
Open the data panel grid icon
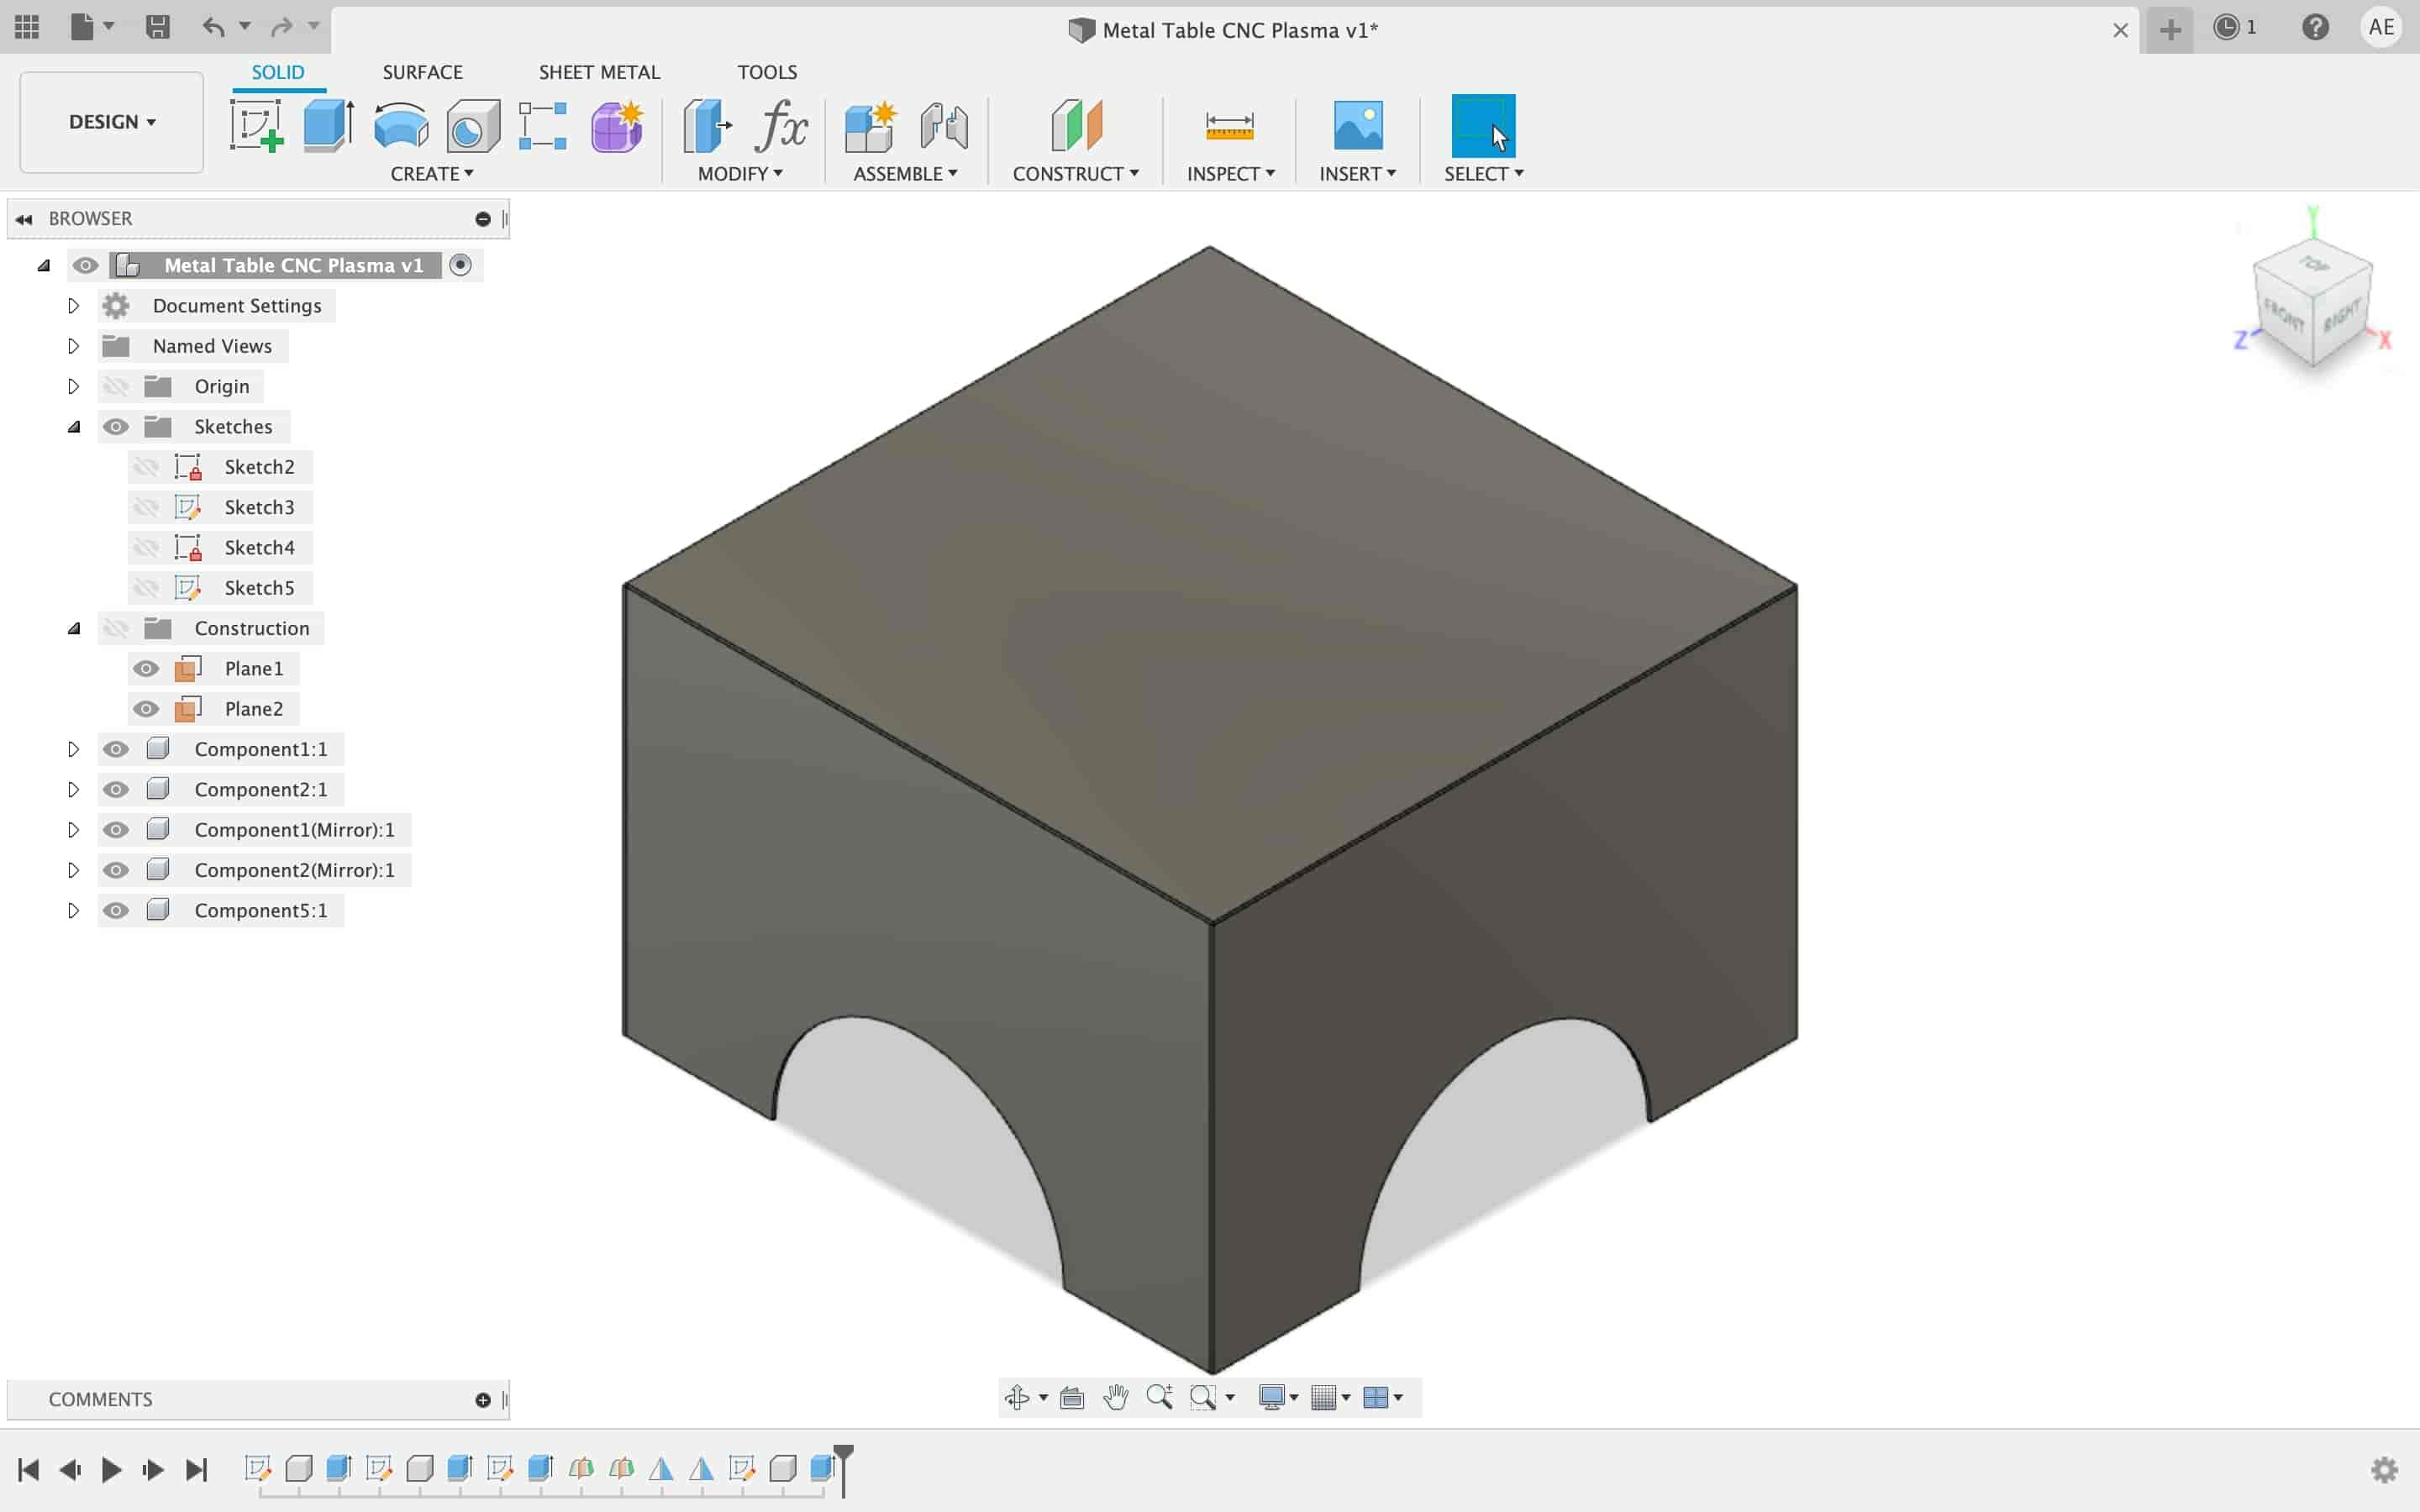27,27
